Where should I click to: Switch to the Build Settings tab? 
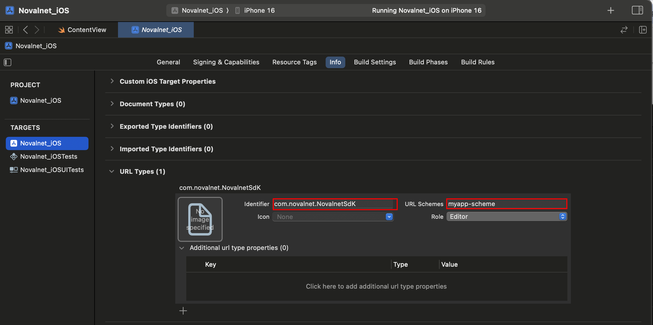(x=375, y=62)
